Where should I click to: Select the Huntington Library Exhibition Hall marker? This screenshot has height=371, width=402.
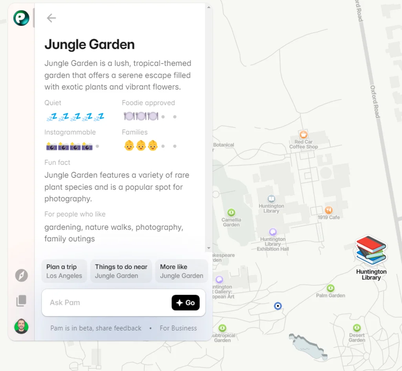click(273, 232)
